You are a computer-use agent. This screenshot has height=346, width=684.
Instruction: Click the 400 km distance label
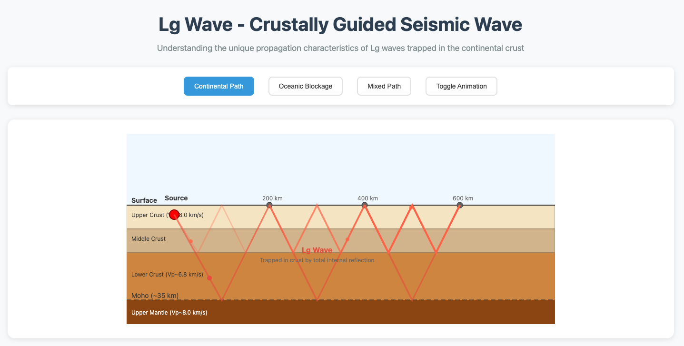[367, 198]
